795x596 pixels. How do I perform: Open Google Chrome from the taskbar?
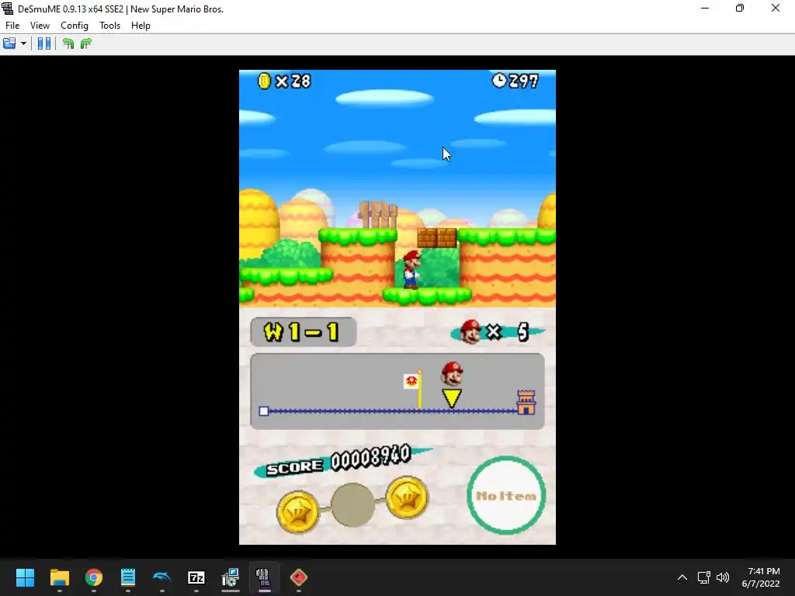click(x=94, y=577)
